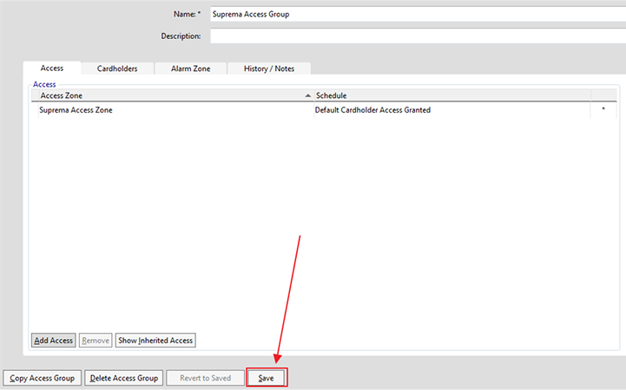Click the sort arrow in Access Zone column
Viewport: 626px width, 390px height.
[307, 95]
